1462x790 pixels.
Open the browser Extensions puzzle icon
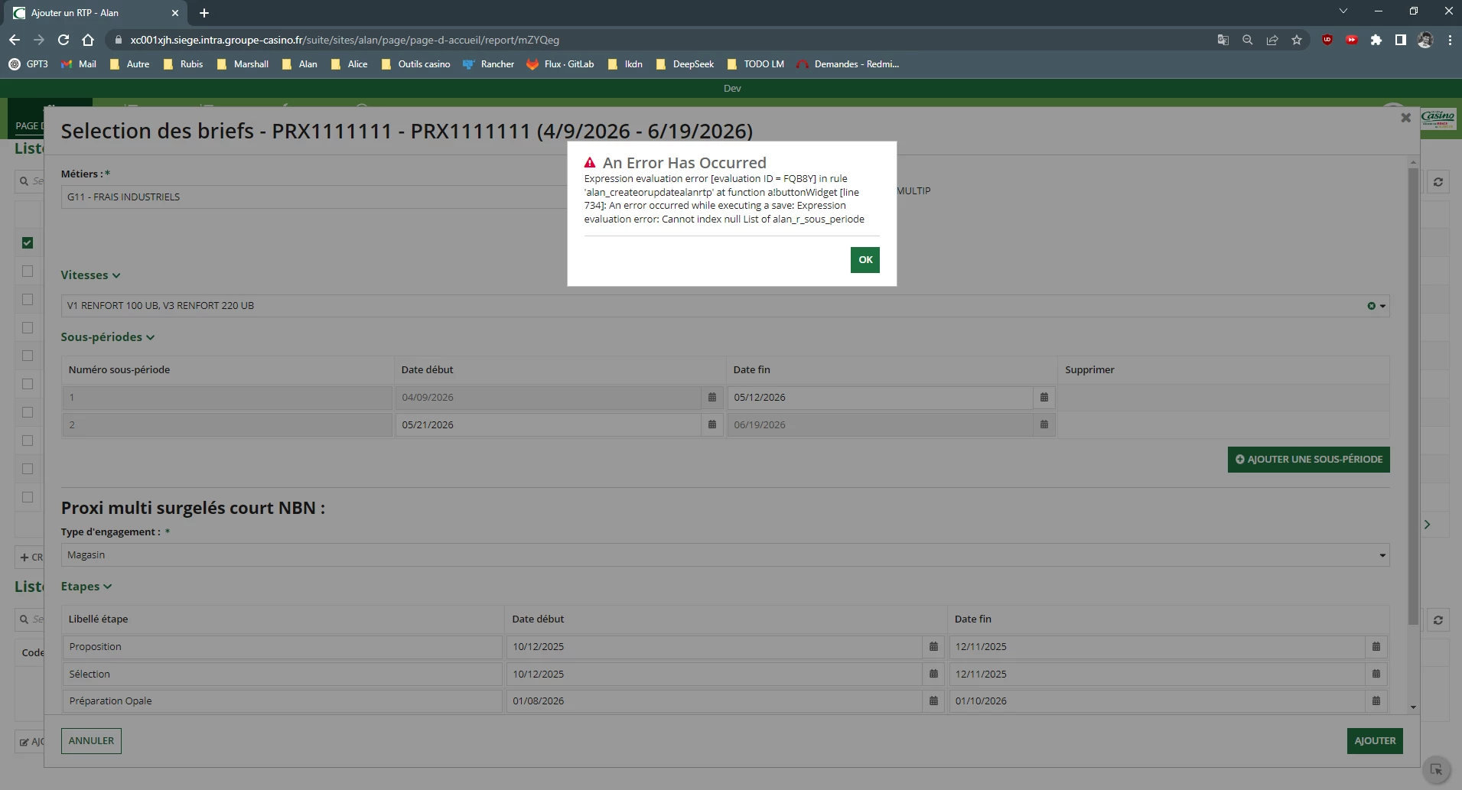click(x=1376, y=40)
